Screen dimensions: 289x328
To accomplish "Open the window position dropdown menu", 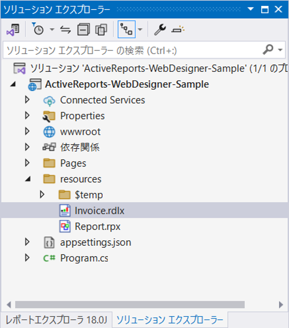I will pos(250,9).
